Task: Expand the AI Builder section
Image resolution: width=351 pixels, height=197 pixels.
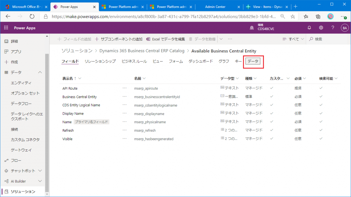Action: click(40, 181)
